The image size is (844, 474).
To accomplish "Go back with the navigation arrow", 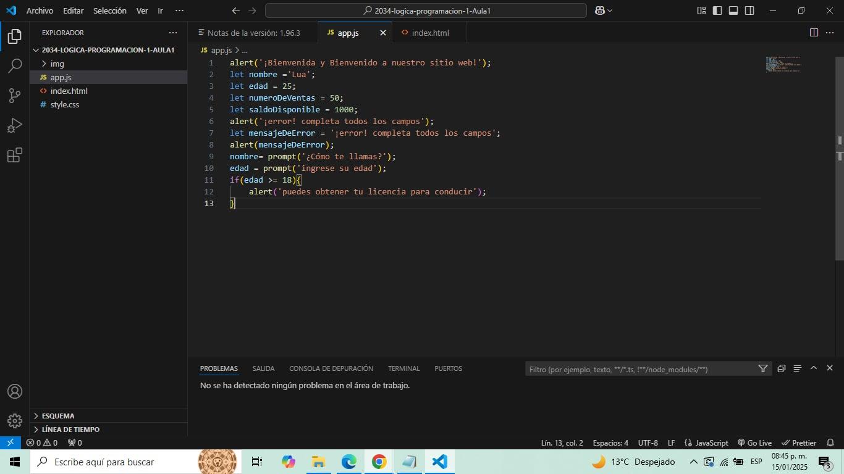I will 235,10.
